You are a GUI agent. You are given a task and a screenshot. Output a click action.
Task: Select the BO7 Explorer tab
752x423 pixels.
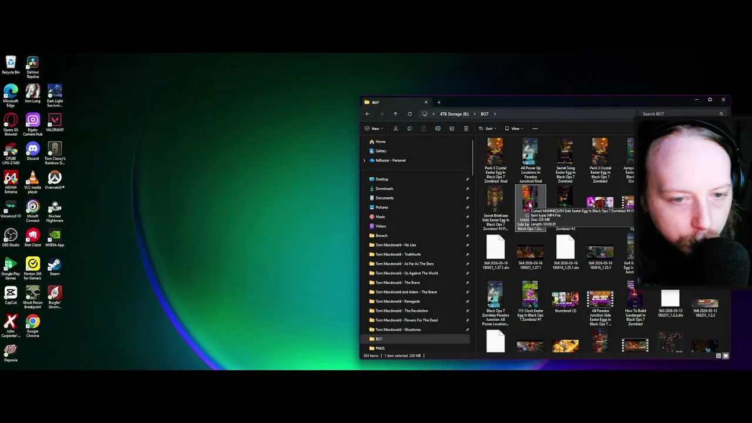point(395,102)
